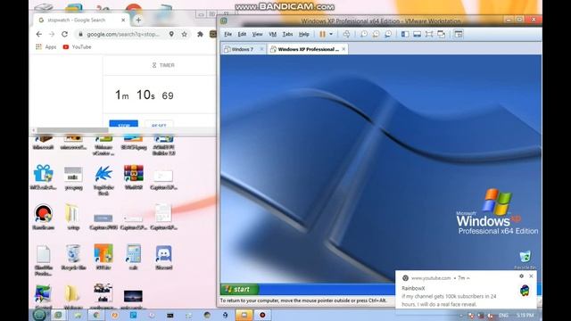This screenshot has height=321, width=571.
Task: Click the console view toolbar icon
Action: pos(459,34)
